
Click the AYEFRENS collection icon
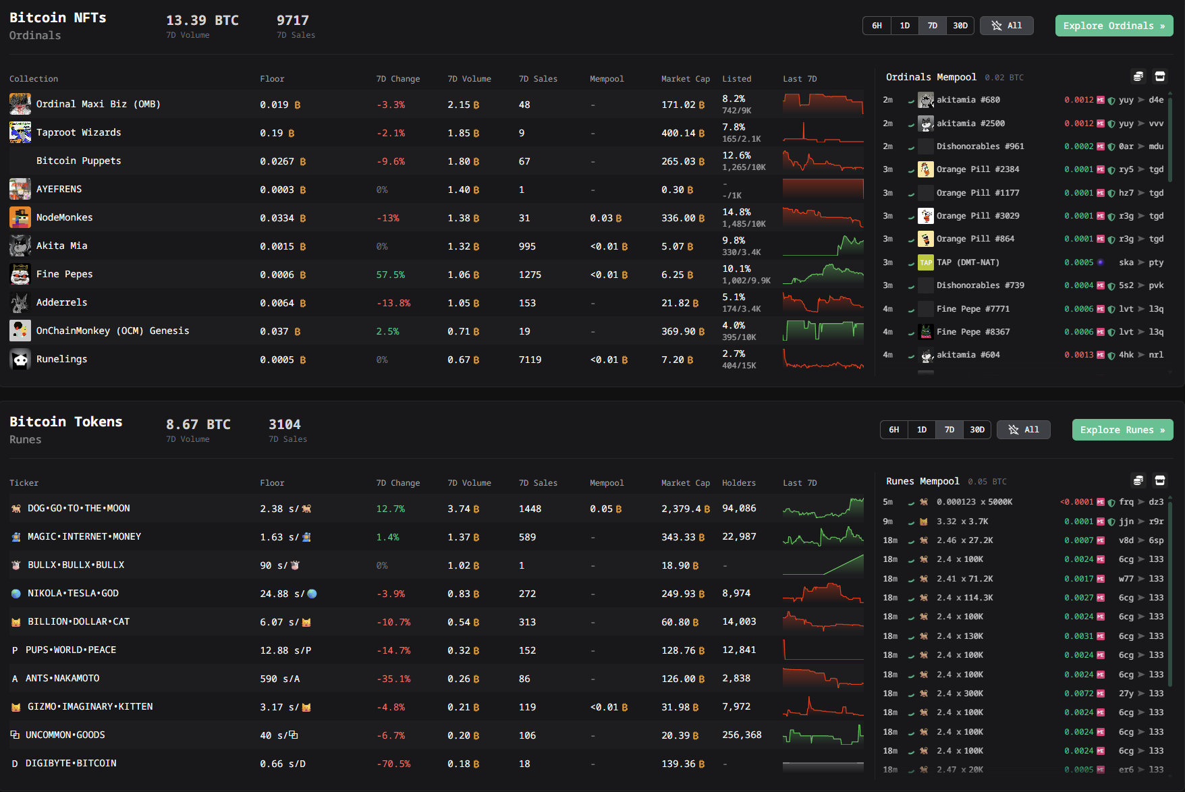point(20,189)
